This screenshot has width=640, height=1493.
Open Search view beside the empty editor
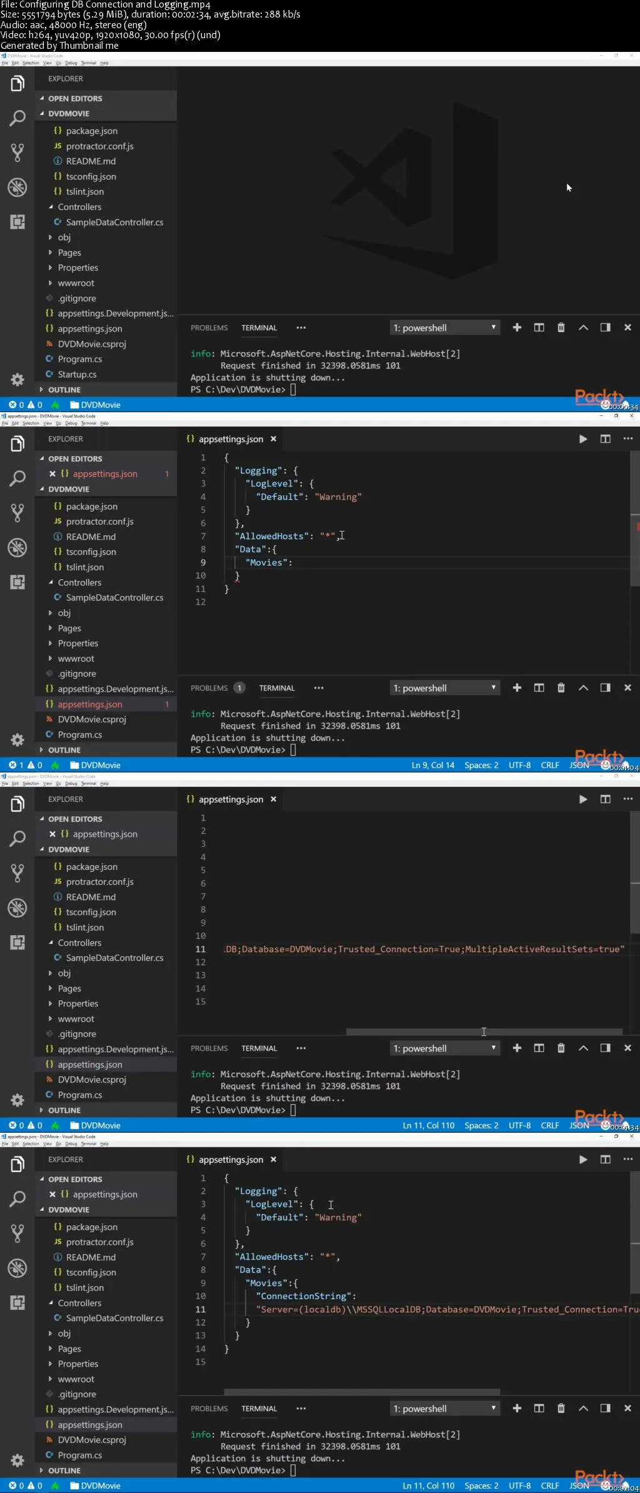[17, 118]
